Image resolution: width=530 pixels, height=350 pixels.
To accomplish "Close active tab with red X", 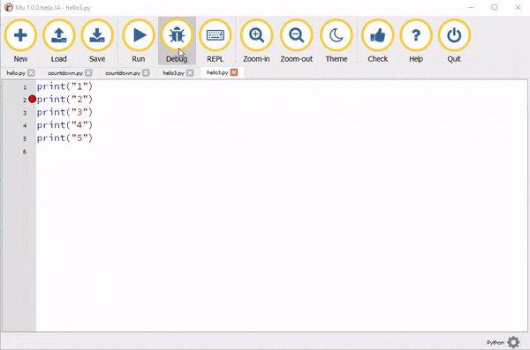I will pos(234,72).
